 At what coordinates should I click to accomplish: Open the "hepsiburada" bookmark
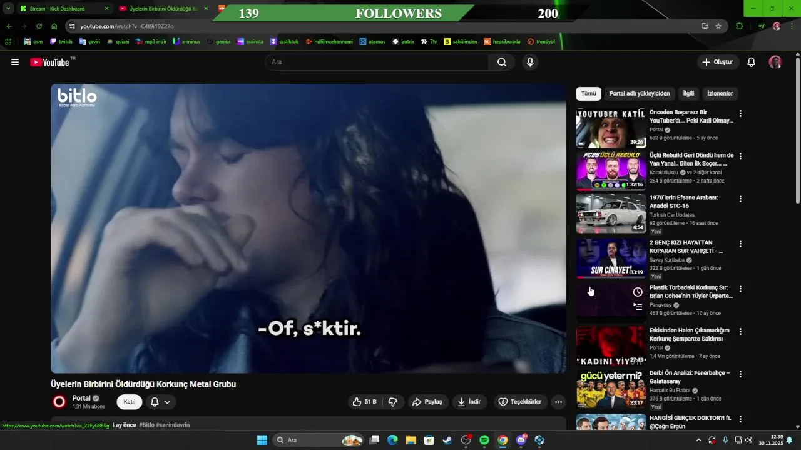point(503,42)
